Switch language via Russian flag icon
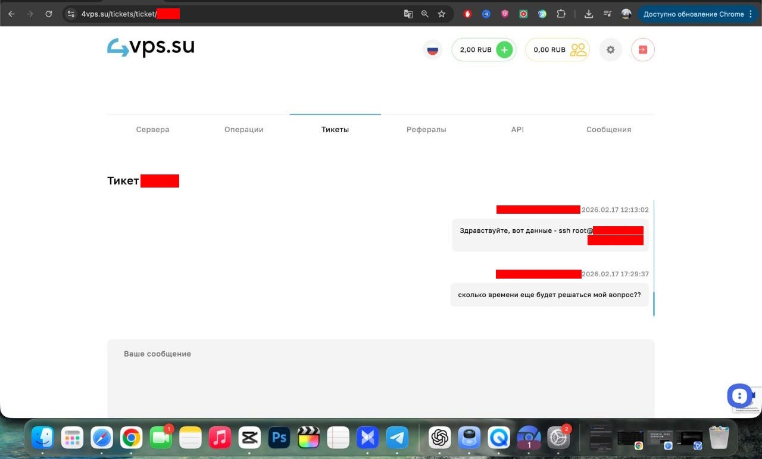Image resolution: width=762 pixels, height=459 pixels. [433, 50]
